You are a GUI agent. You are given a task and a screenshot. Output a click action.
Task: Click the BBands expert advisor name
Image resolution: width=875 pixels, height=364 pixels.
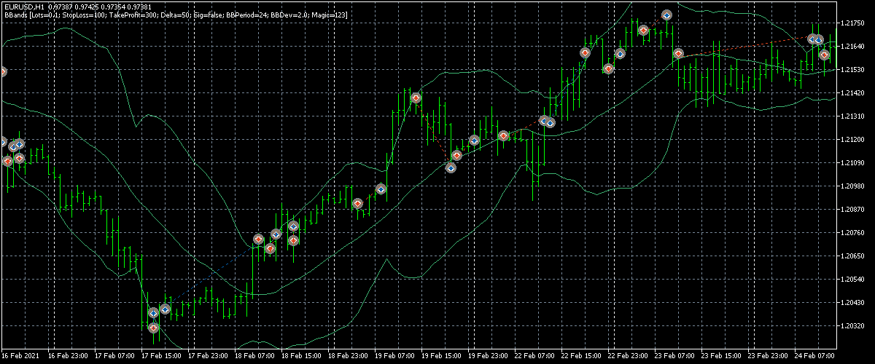click(x=16, y=15)
